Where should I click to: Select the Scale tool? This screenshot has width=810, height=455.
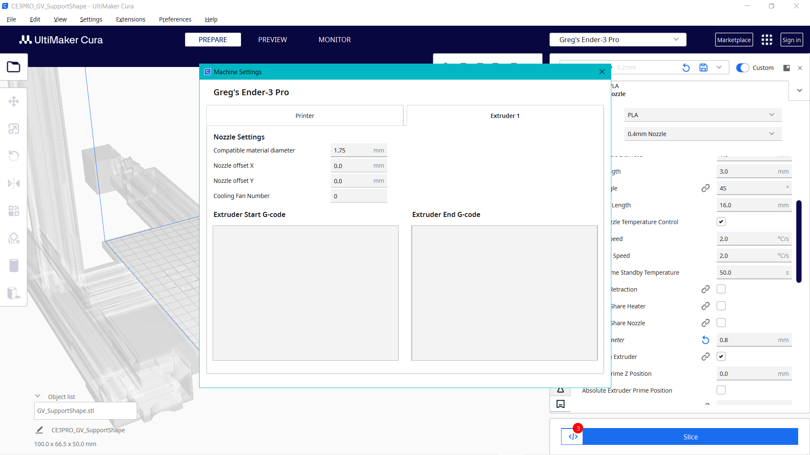point(14,128)
